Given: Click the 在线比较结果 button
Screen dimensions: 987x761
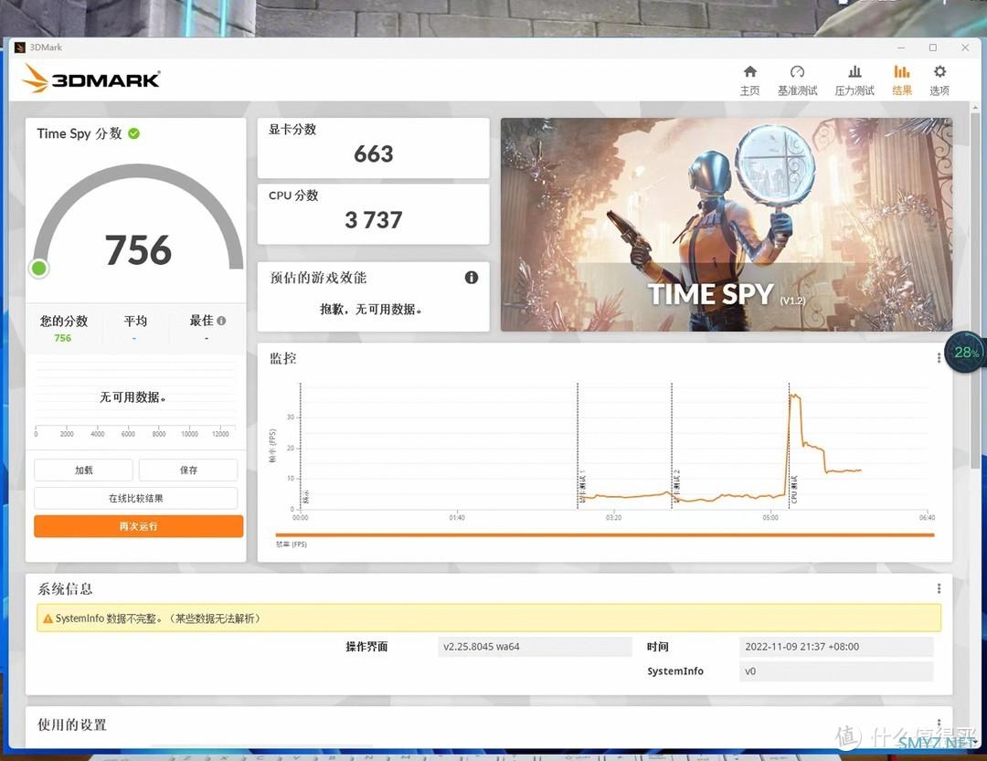Looking at the screenshot, I should (136, 498).
